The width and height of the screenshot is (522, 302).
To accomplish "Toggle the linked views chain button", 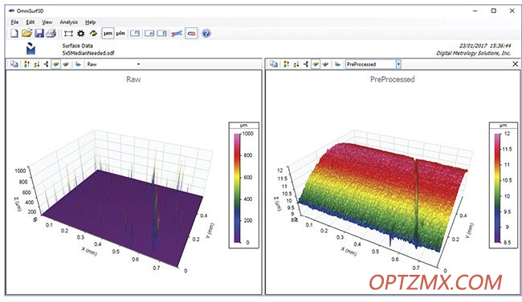I will tap(191, 33).
